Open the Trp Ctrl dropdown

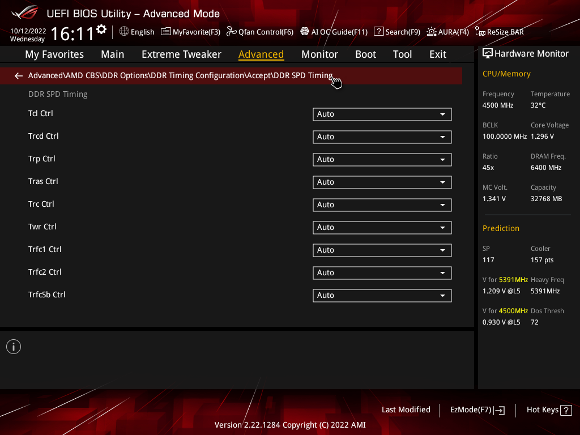pos(382,159)
